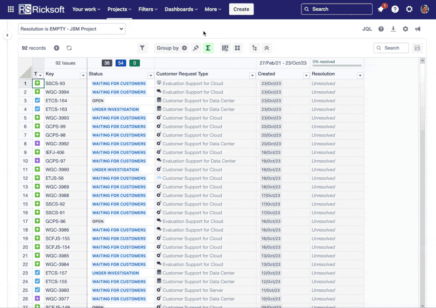Click the JQL button

point(367,29)
